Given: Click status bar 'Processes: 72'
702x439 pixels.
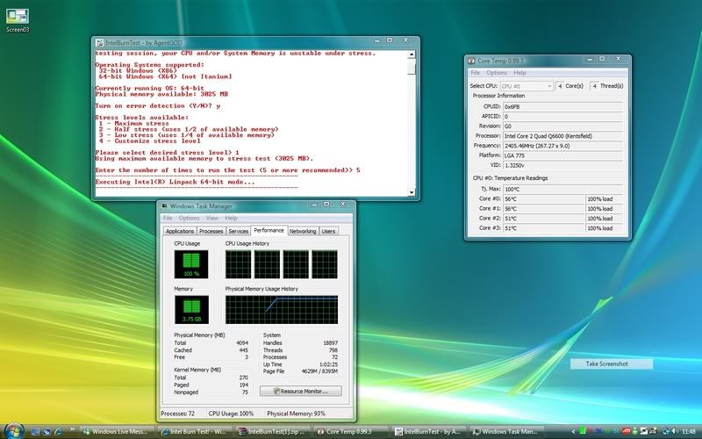Looking at the screenshot, I should (x=178, y=414).
